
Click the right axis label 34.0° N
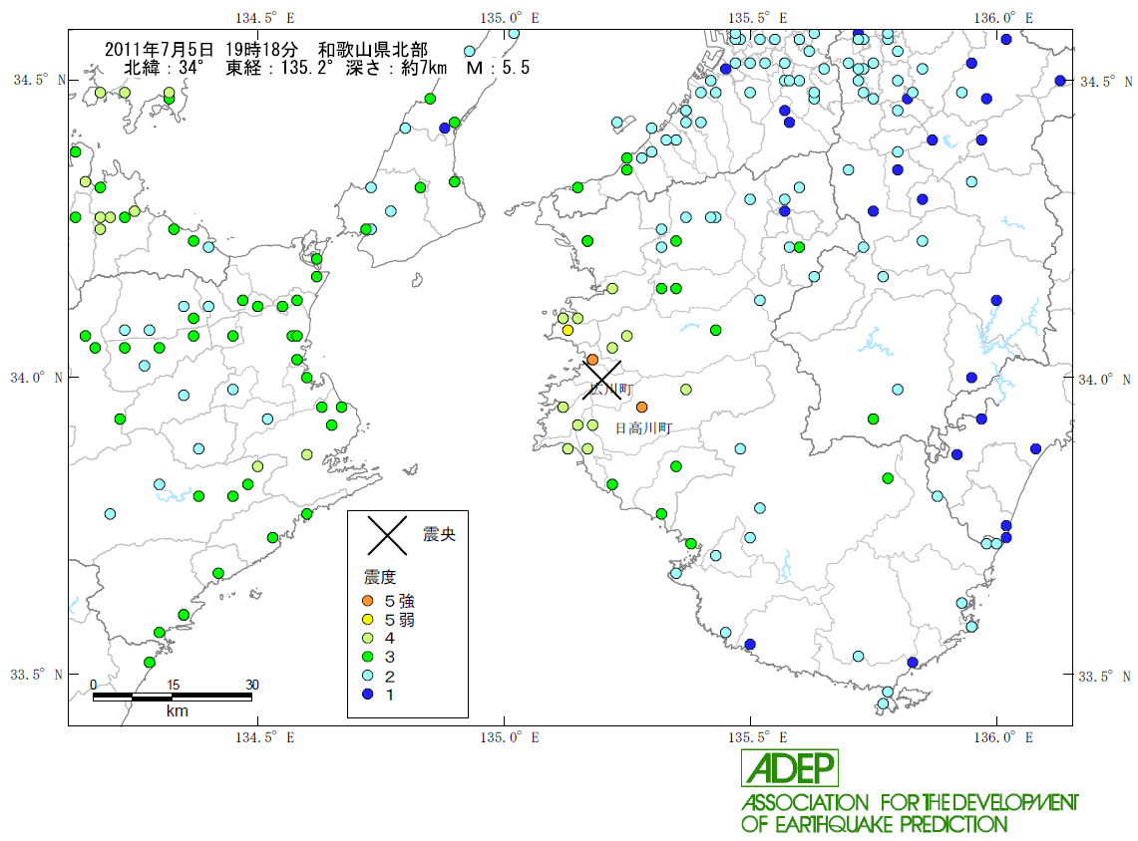1104,380
